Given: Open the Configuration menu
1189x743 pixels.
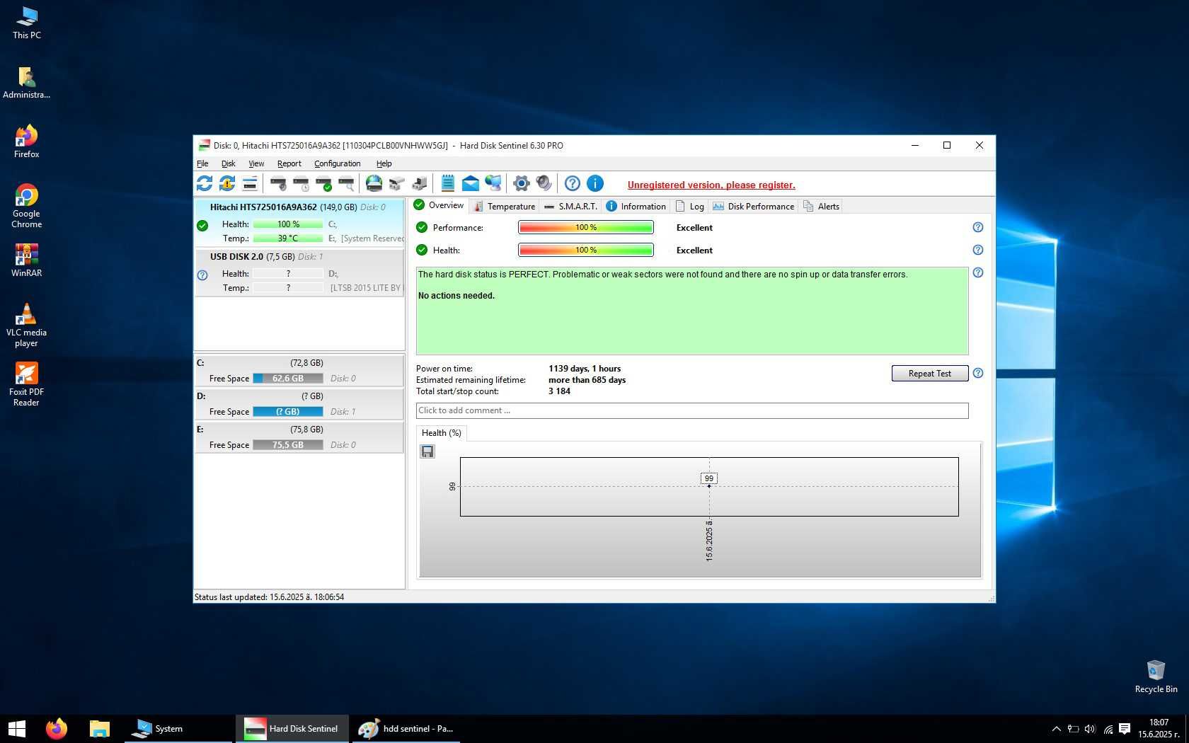Looking at the screenshot, I should (337, 163).
